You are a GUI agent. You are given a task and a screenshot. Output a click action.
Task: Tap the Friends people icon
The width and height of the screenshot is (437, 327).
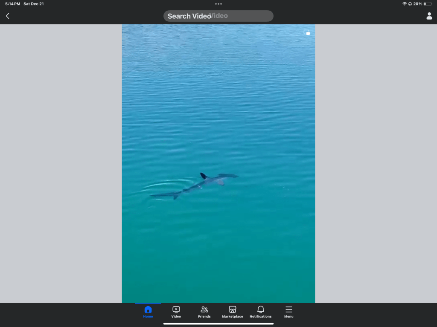pyautogui.click(x=204, y=310)
